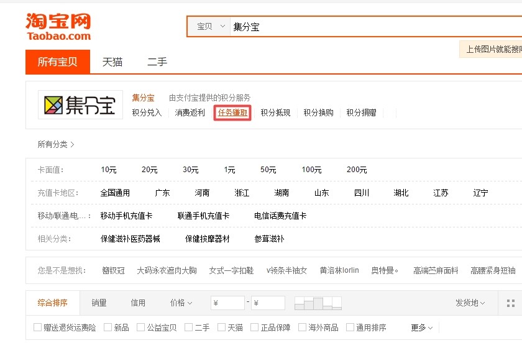Select region 山东
Image resolution: width=522 pixels, height=348 pixels.
(x=322, y=193)
